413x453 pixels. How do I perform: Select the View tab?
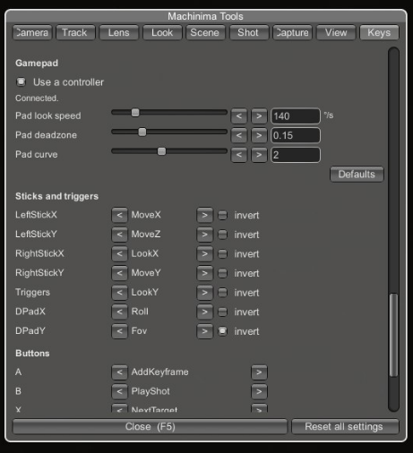pyautogui.click(x=336, y=32)
